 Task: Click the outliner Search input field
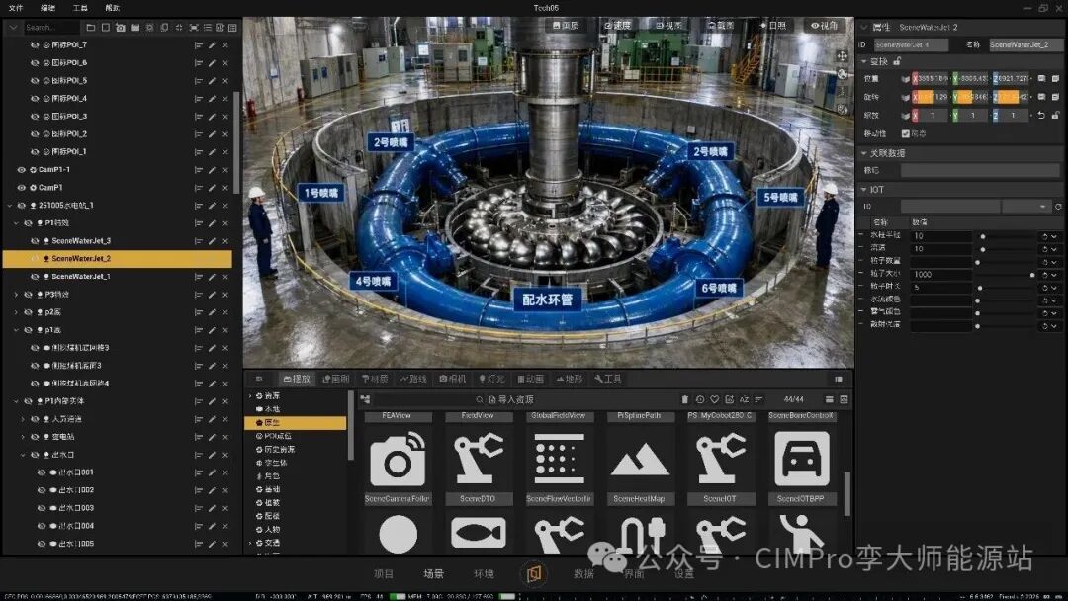51,28
